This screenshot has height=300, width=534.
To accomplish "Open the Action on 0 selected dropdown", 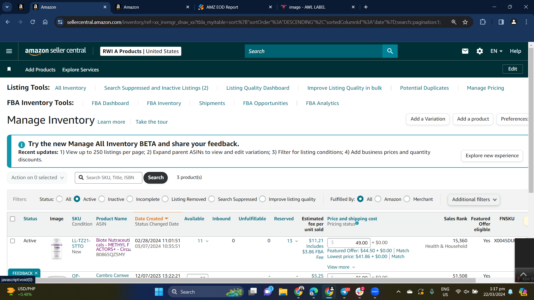I will click(37, 177).
